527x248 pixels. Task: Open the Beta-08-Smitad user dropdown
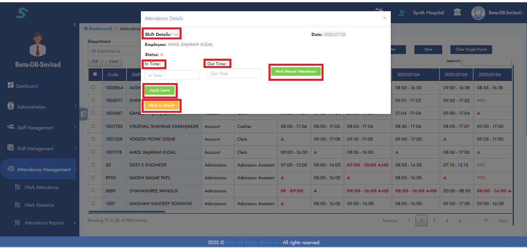click(x=505, y=13)
